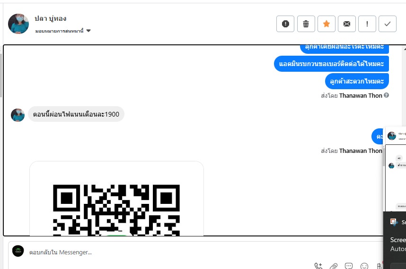Click page avatar beside the reply box
The height and width of the screenshot is (269, 406).
click(x=18, y=251)
